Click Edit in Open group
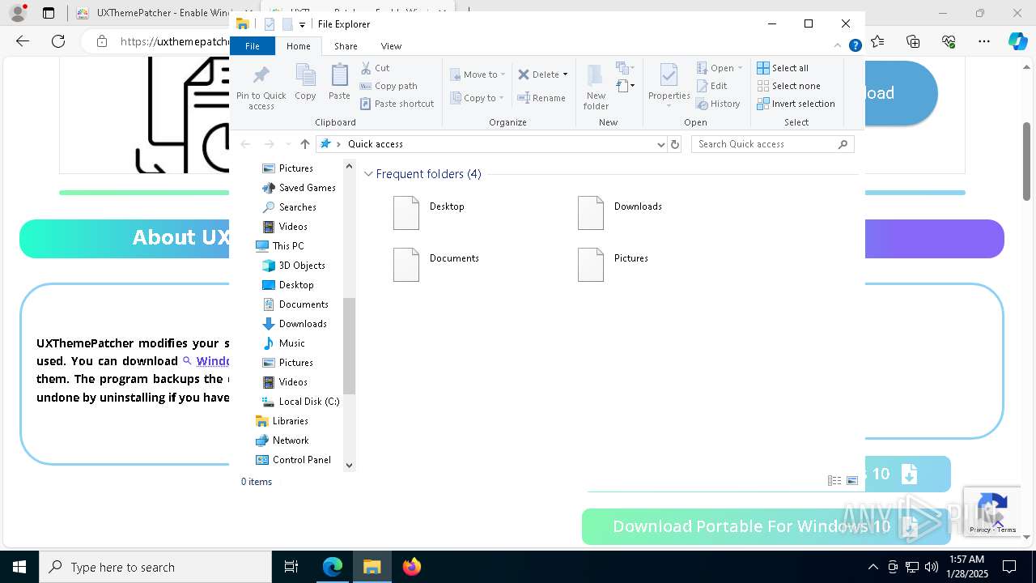Screen dimensions: 1036x583 point(711,86)
